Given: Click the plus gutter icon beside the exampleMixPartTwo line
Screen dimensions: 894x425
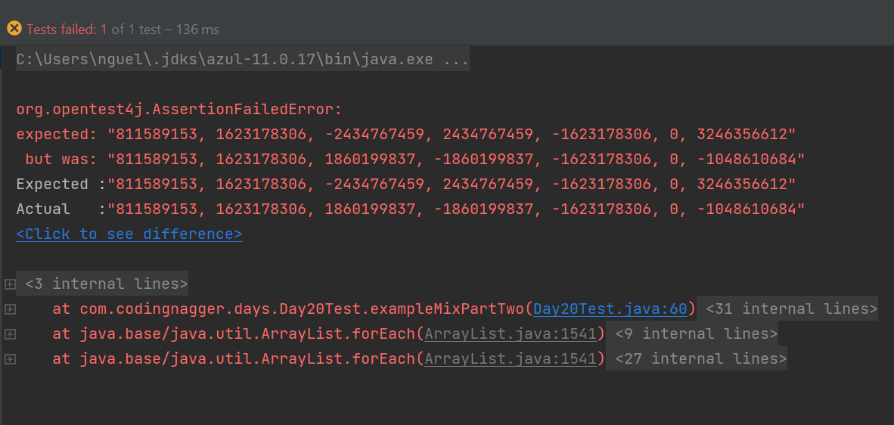Looking at the screenshot, I should coord(9,309).
